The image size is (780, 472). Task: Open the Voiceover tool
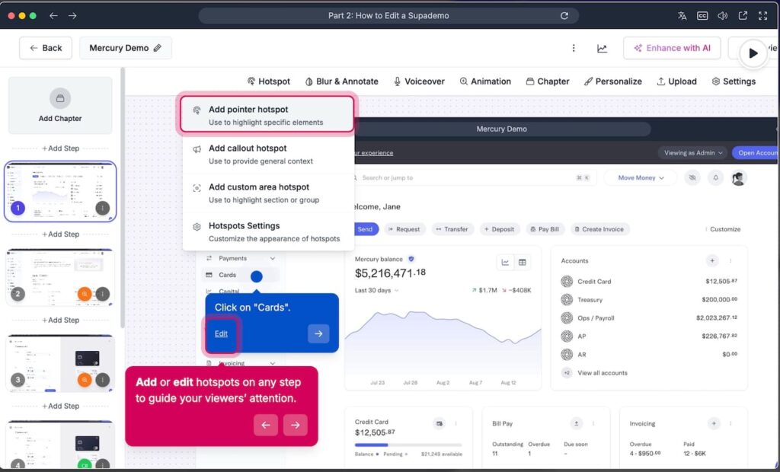pyautogui.click(x=419, y=81)
